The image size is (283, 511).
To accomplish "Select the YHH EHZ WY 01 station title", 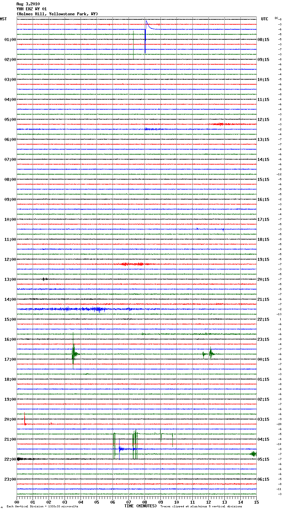I will pos(32,9).
